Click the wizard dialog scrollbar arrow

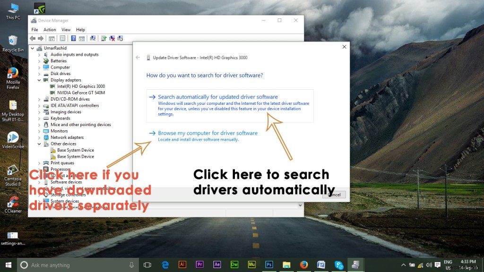coord(300,205)
